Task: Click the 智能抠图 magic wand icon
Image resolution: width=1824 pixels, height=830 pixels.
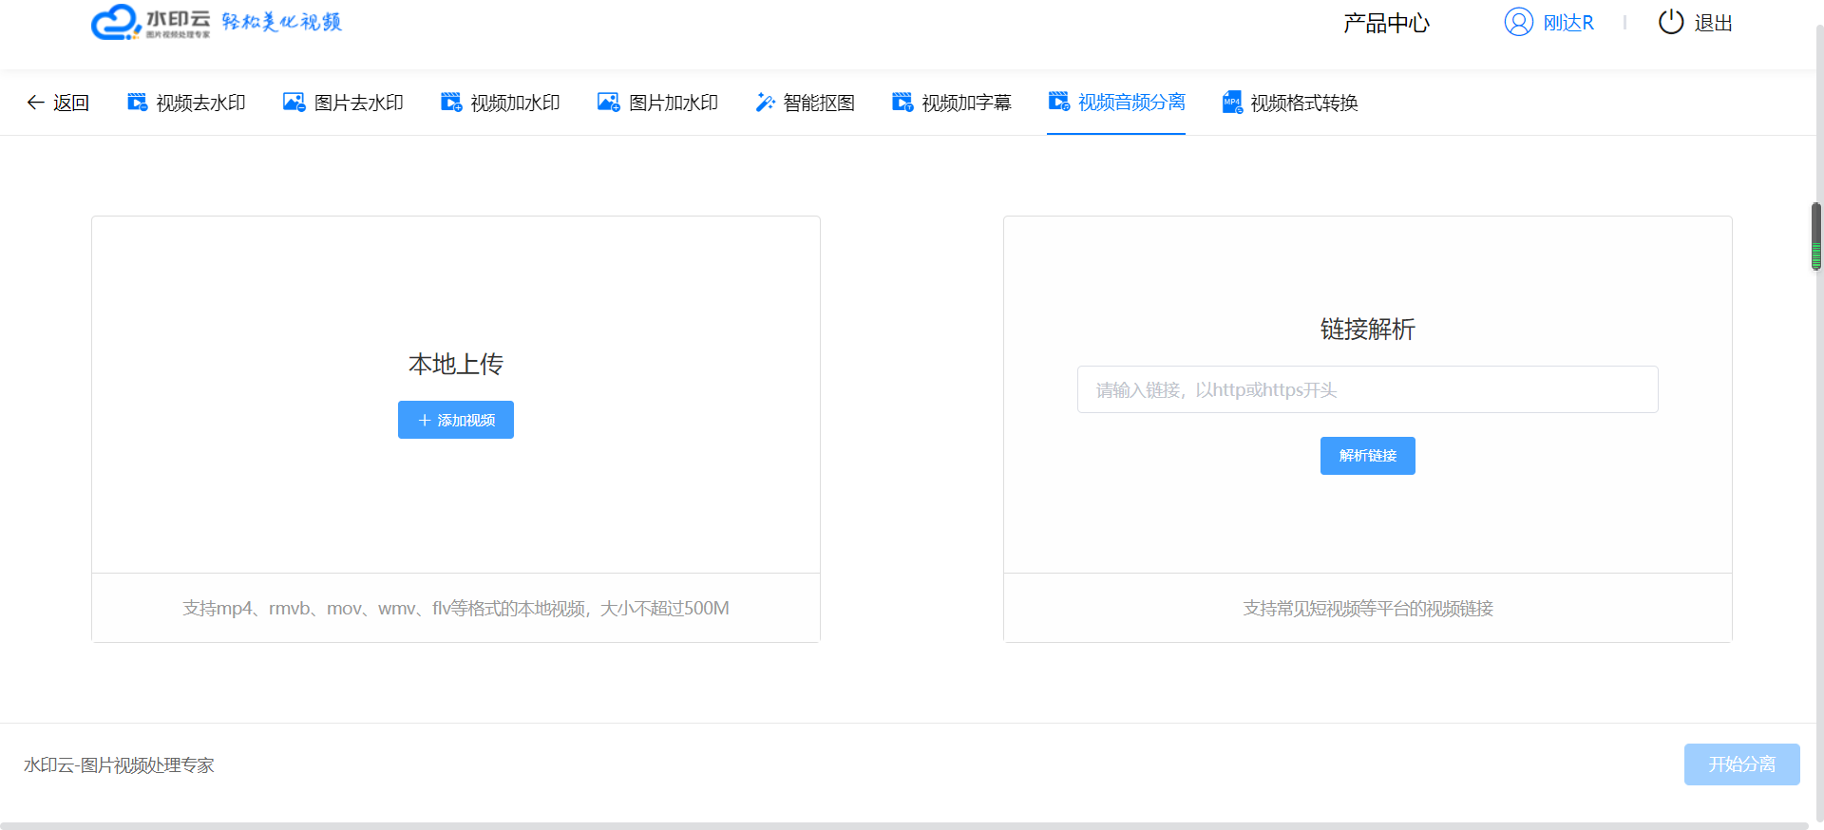Action: point(765,103)
